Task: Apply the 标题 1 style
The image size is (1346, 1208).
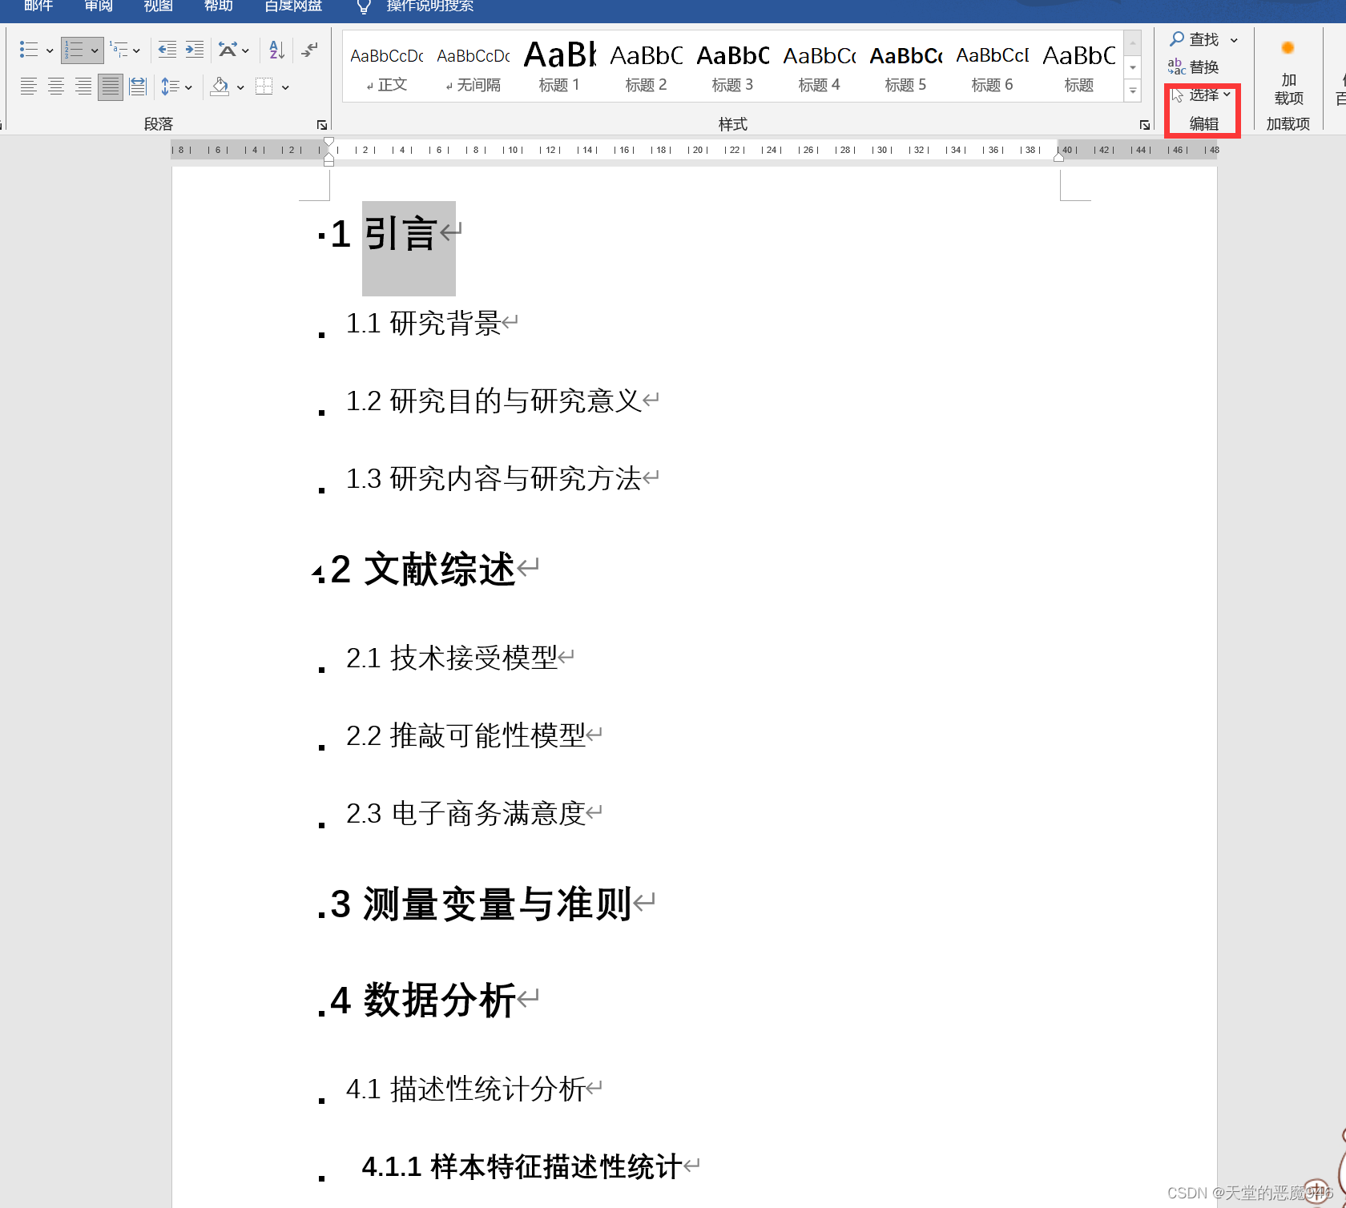Action: pos(560,68)
